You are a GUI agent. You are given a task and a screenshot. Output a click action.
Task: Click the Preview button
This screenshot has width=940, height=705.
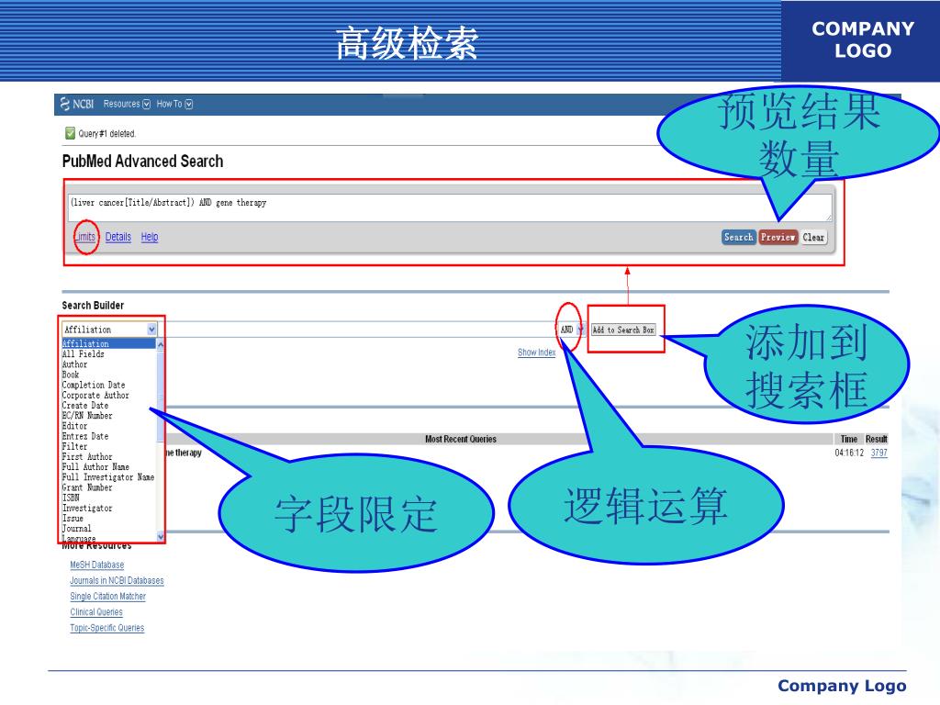click(778, 238)
